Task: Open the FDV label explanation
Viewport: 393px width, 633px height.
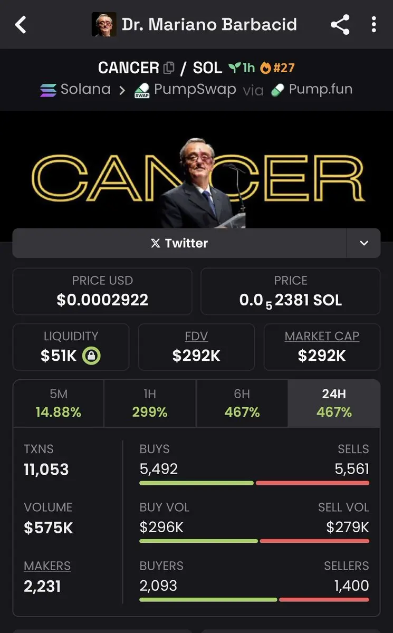Action: coord(196,336)
